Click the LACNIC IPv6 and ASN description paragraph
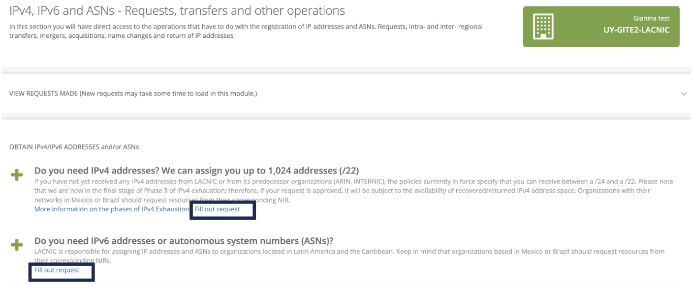The height and width of the screenshot is (288, 692). point(345,252)
